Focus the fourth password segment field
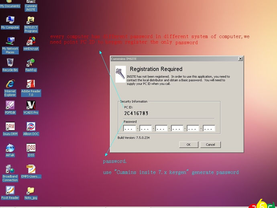The image size is (277, 208). [x=177, y=128]
